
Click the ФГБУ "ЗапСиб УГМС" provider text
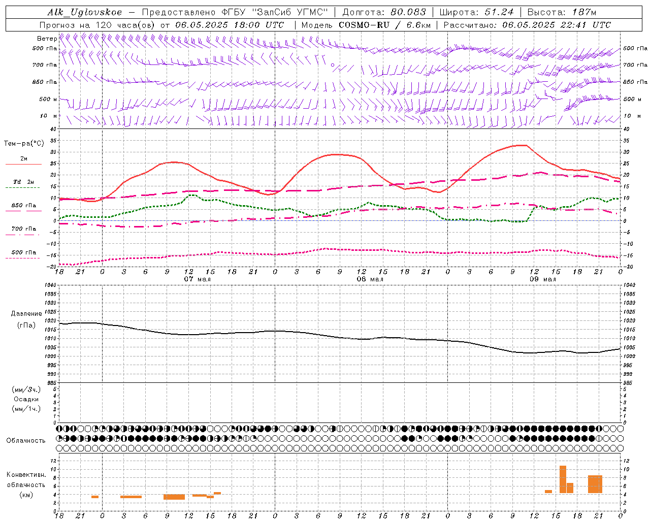[x=275, y=12]
